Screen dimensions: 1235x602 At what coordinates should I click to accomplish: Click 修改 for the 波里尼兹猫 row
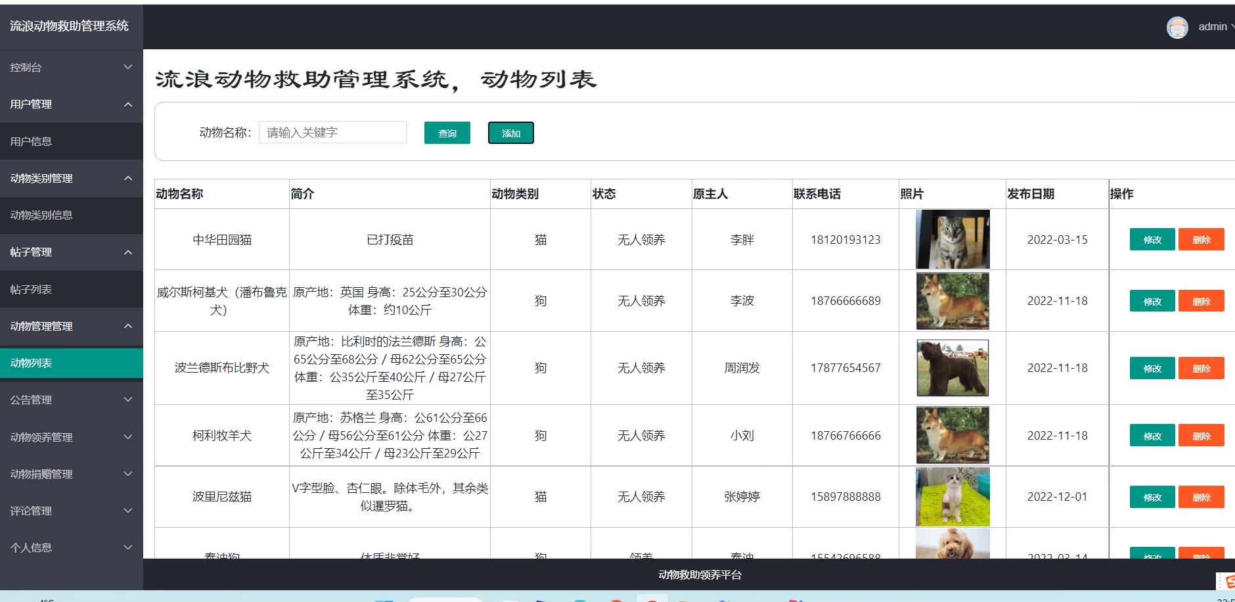tap(1152, 498)
